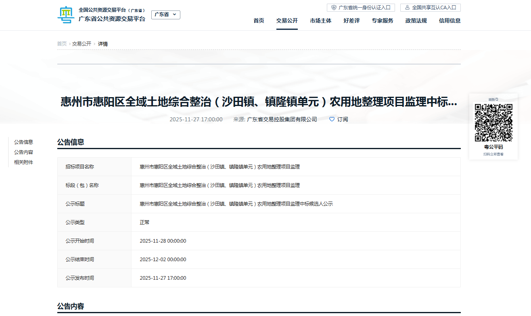The width and height of the screenshot is (531, 316).
Task: Click the 首页 breadcrumb link
Action: click(62, 44)
